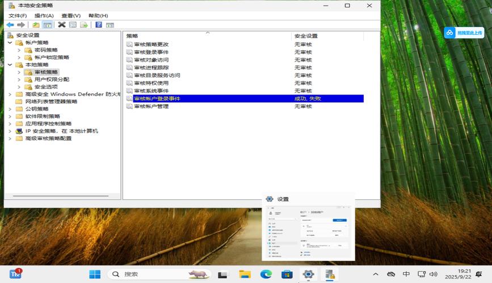
Task: Show hidden tray icons with the chevron
Action: pyautogui.click(x=376, y=275)
